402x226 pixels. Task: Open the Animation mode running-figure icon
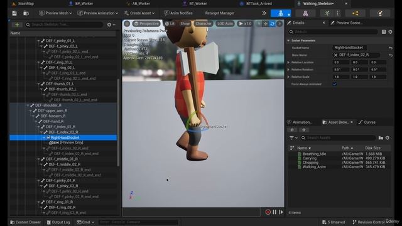coord(327,13)
